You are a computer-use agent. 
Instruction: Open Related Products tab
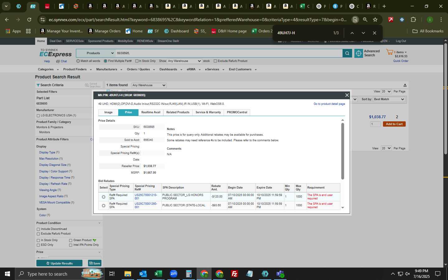178,112
